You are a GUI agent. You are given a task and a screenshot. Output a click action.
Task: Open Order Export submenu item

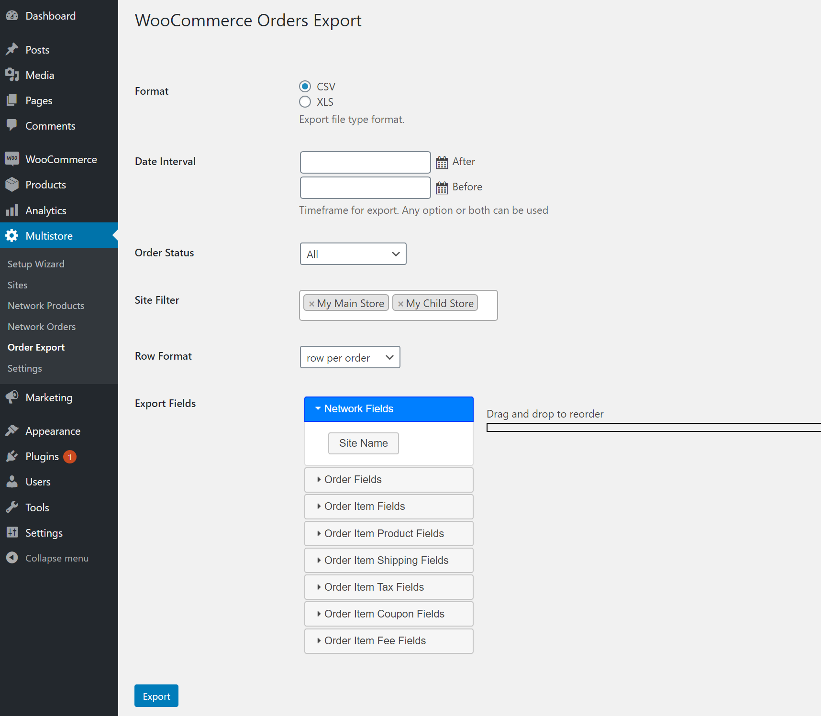tap(36, 347)
